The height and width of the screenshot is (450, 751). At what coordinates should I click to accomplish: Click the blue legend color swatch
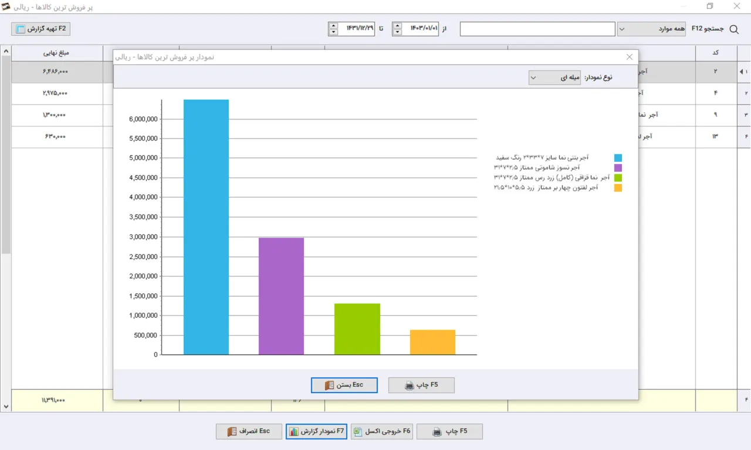618,158
